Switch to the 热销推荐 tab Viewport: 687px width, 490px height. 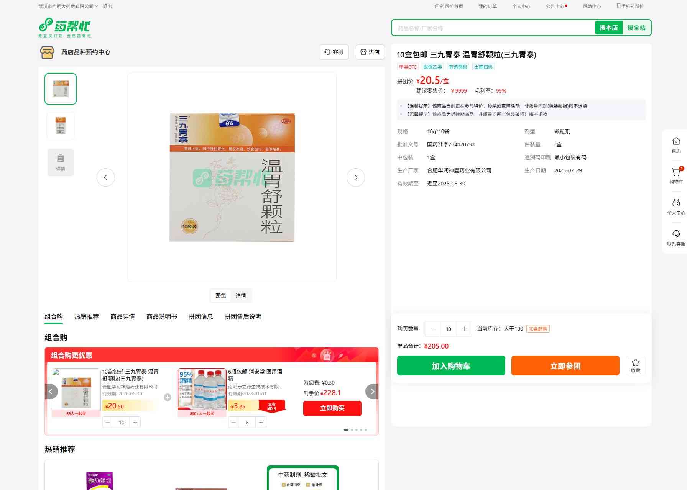pos(86,316)
